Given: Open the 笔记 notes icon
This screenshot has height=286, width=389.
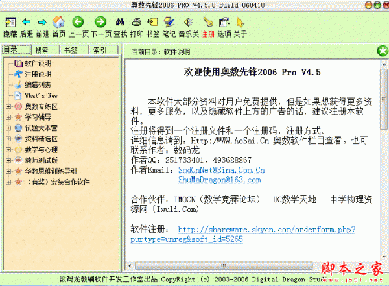Looking at the screenshot, I should (169, 22).
